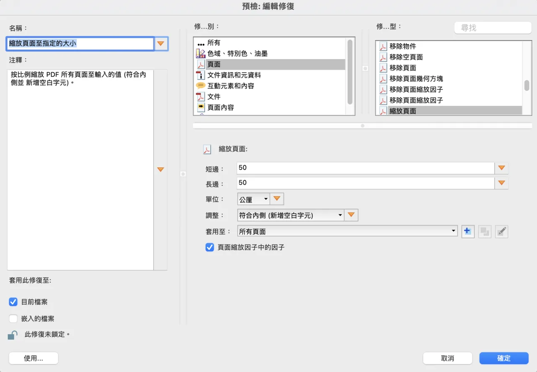Screen dimensions: 537x372
Task: Click the 名稱 text field
Action: (81, 43)
